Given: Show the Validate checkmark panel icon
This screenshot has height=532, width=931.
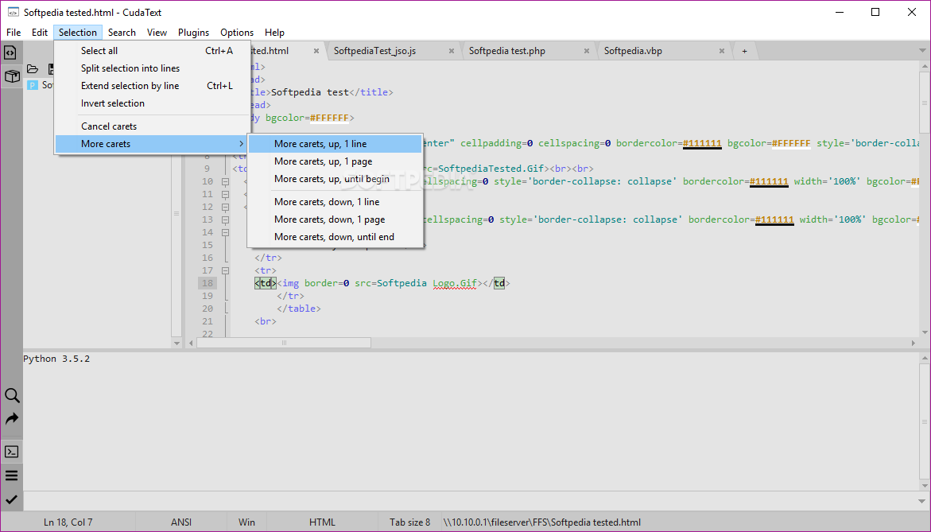Looking at the screenshot, I should (11, 499).
